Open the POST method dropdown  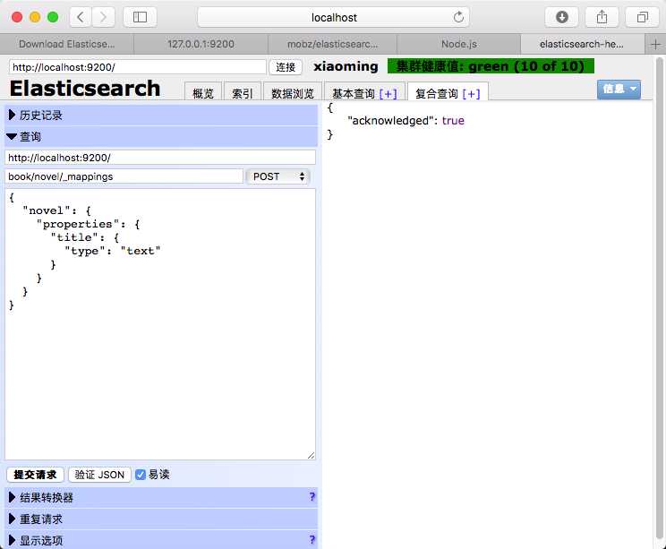click(x=278, y=176)
